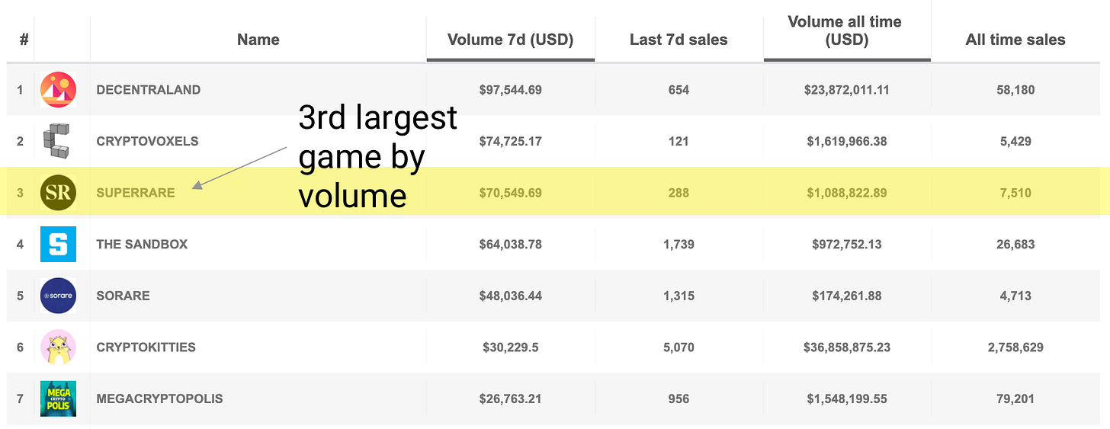Sort by Volume all time (USD) header
The image size is (1110, 429).
(x=845, y=32)
